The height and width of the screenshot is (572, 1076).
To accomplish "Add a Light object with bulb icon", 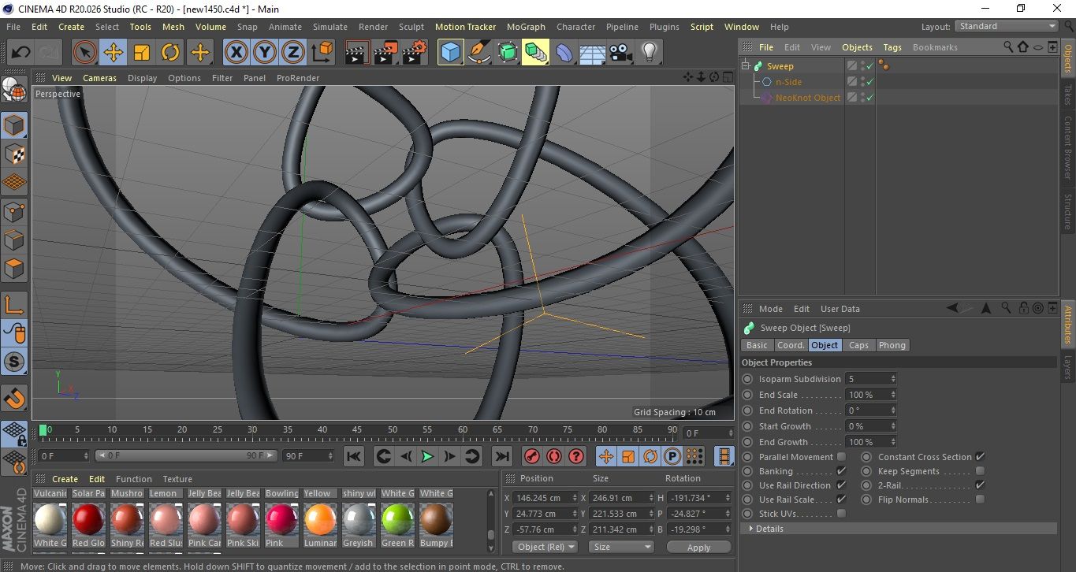I will coord(649,53).
